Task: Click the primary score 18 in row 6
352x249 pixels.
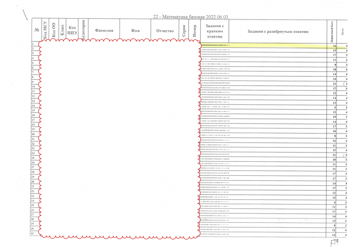Action: click(334, 69)
